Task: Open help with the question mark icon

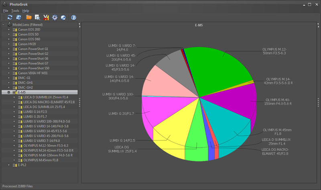Action: [73, 18]
